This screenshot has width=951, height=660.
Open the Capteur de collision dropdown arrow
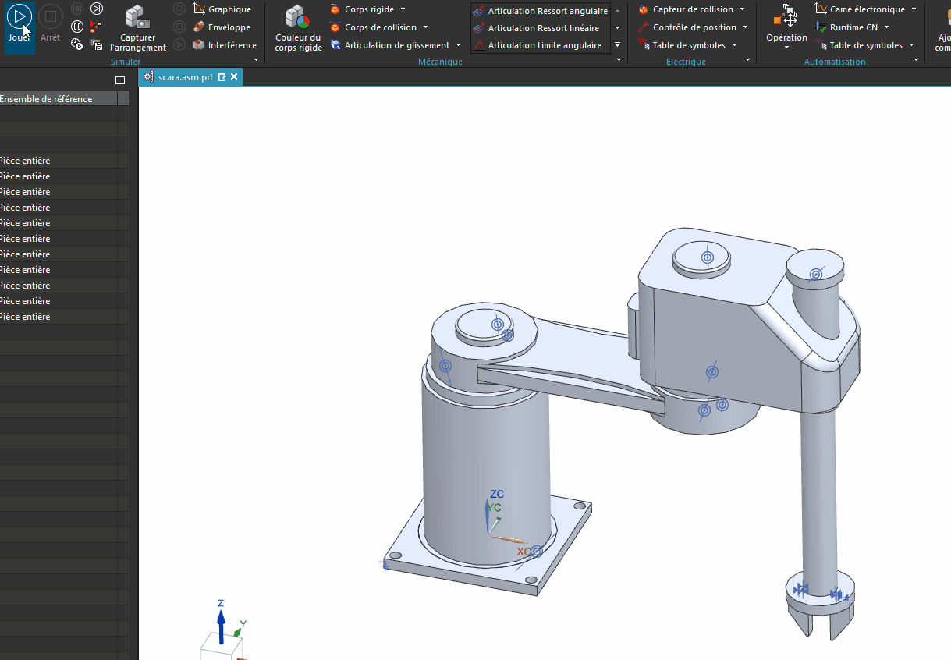pos(742,9)
